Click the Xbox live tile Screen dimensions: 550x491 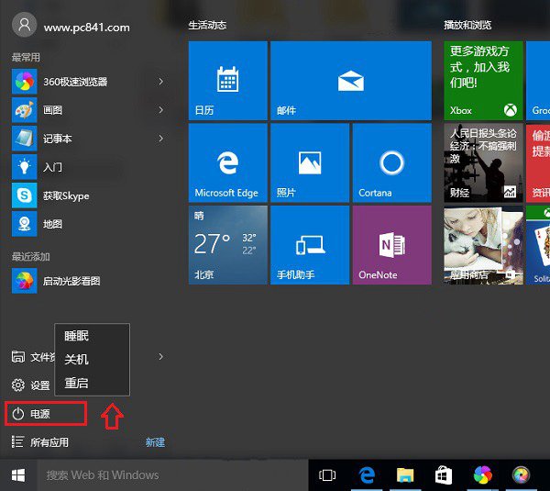[x=483, y=80]
